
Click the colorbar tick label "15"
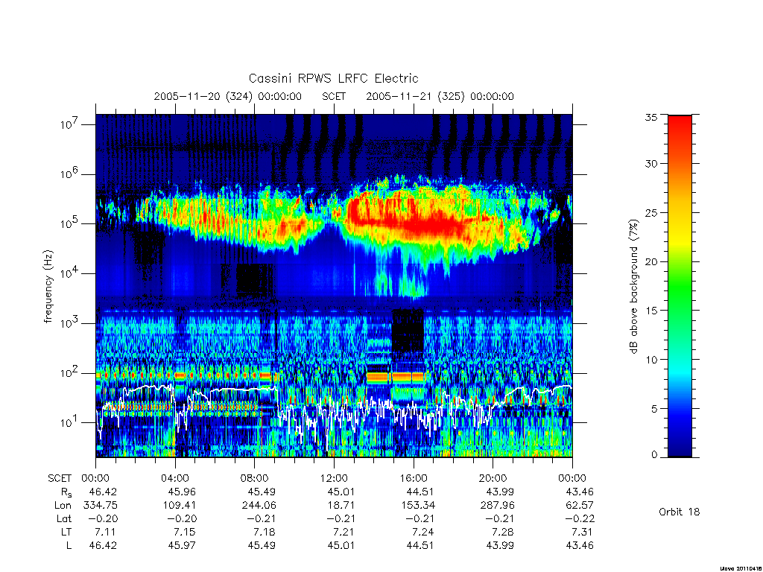[x=651, y=311]
